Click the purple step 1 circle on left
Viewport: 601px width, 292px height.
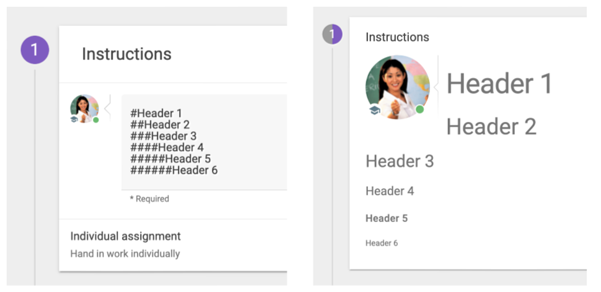[35, 49]
